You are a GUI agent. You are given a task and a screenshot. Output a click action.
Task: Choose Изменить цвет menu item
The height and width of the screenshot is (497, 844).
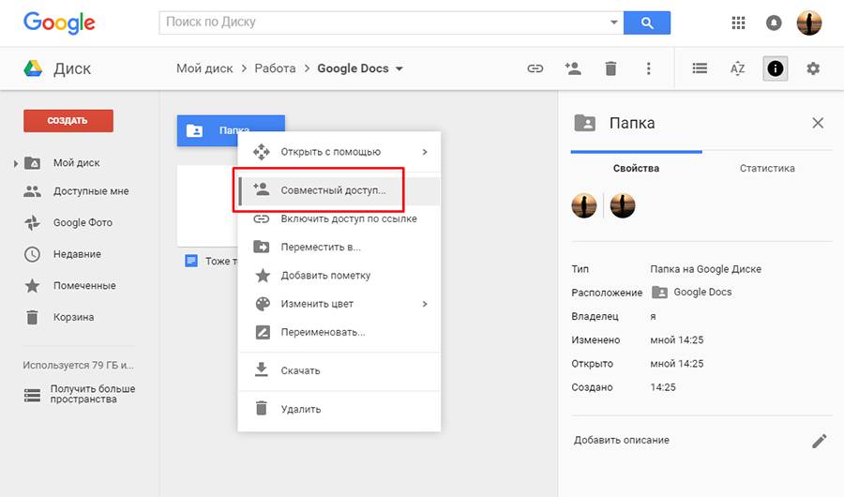pos(339,304)
